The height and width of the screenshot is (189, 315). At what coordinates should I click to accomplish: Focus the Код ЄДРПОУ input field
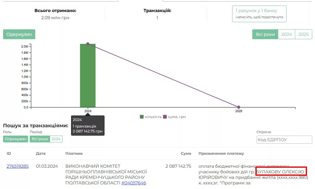point(284,139)
